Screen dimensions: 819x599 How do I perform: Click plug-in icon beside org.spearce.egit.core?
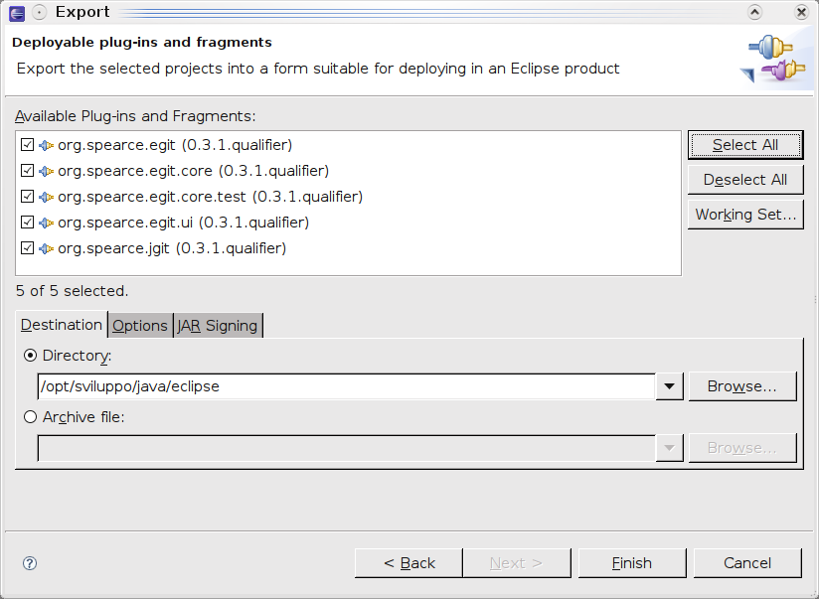46,171
